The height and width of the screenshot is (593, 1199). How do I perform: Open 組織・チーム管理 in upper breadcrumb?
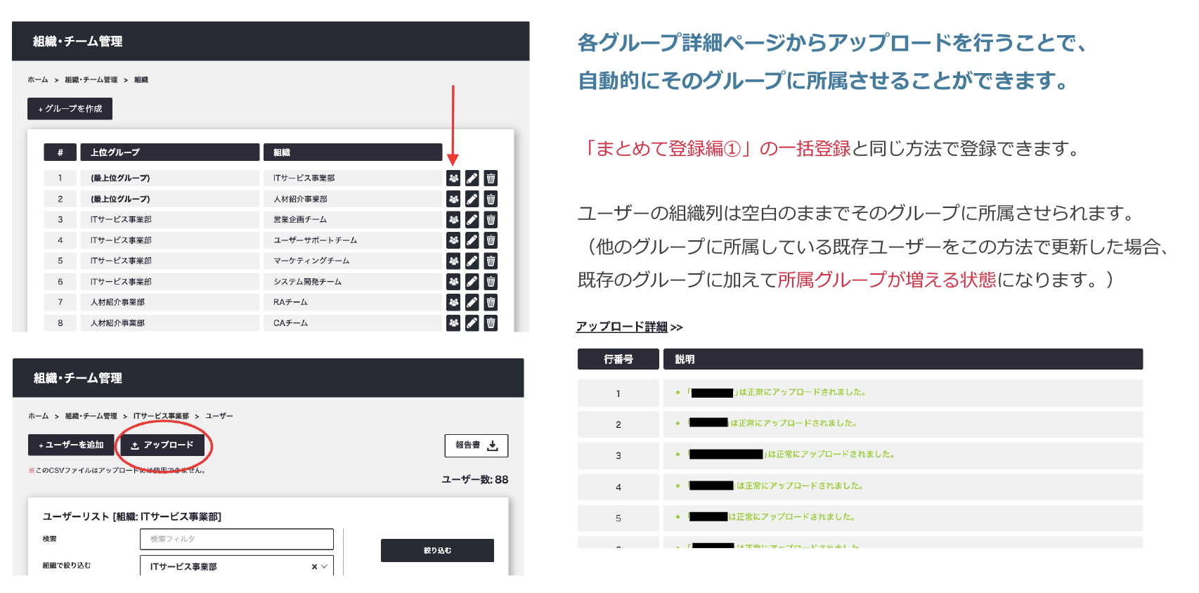[x=91, y=80]
